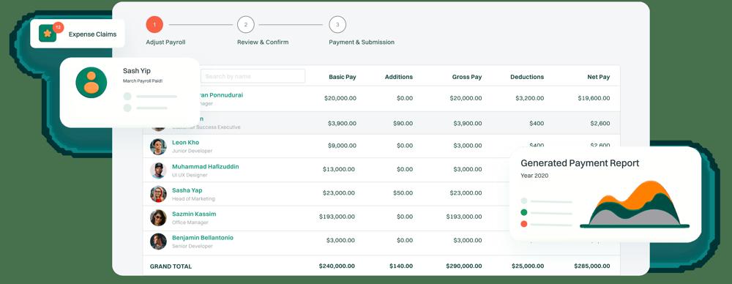732x284 pixels.
Task: Select Sazmin Kassim's avatar image
Action: click(x=158, y=217)
